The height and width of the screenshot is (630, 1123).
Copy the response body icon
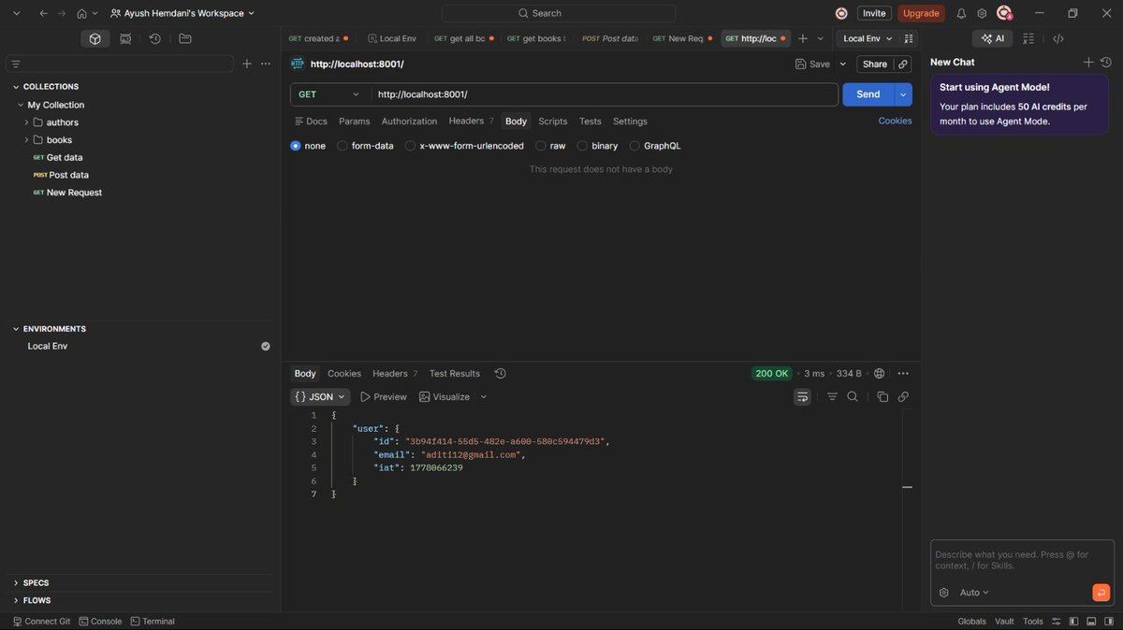882,396
